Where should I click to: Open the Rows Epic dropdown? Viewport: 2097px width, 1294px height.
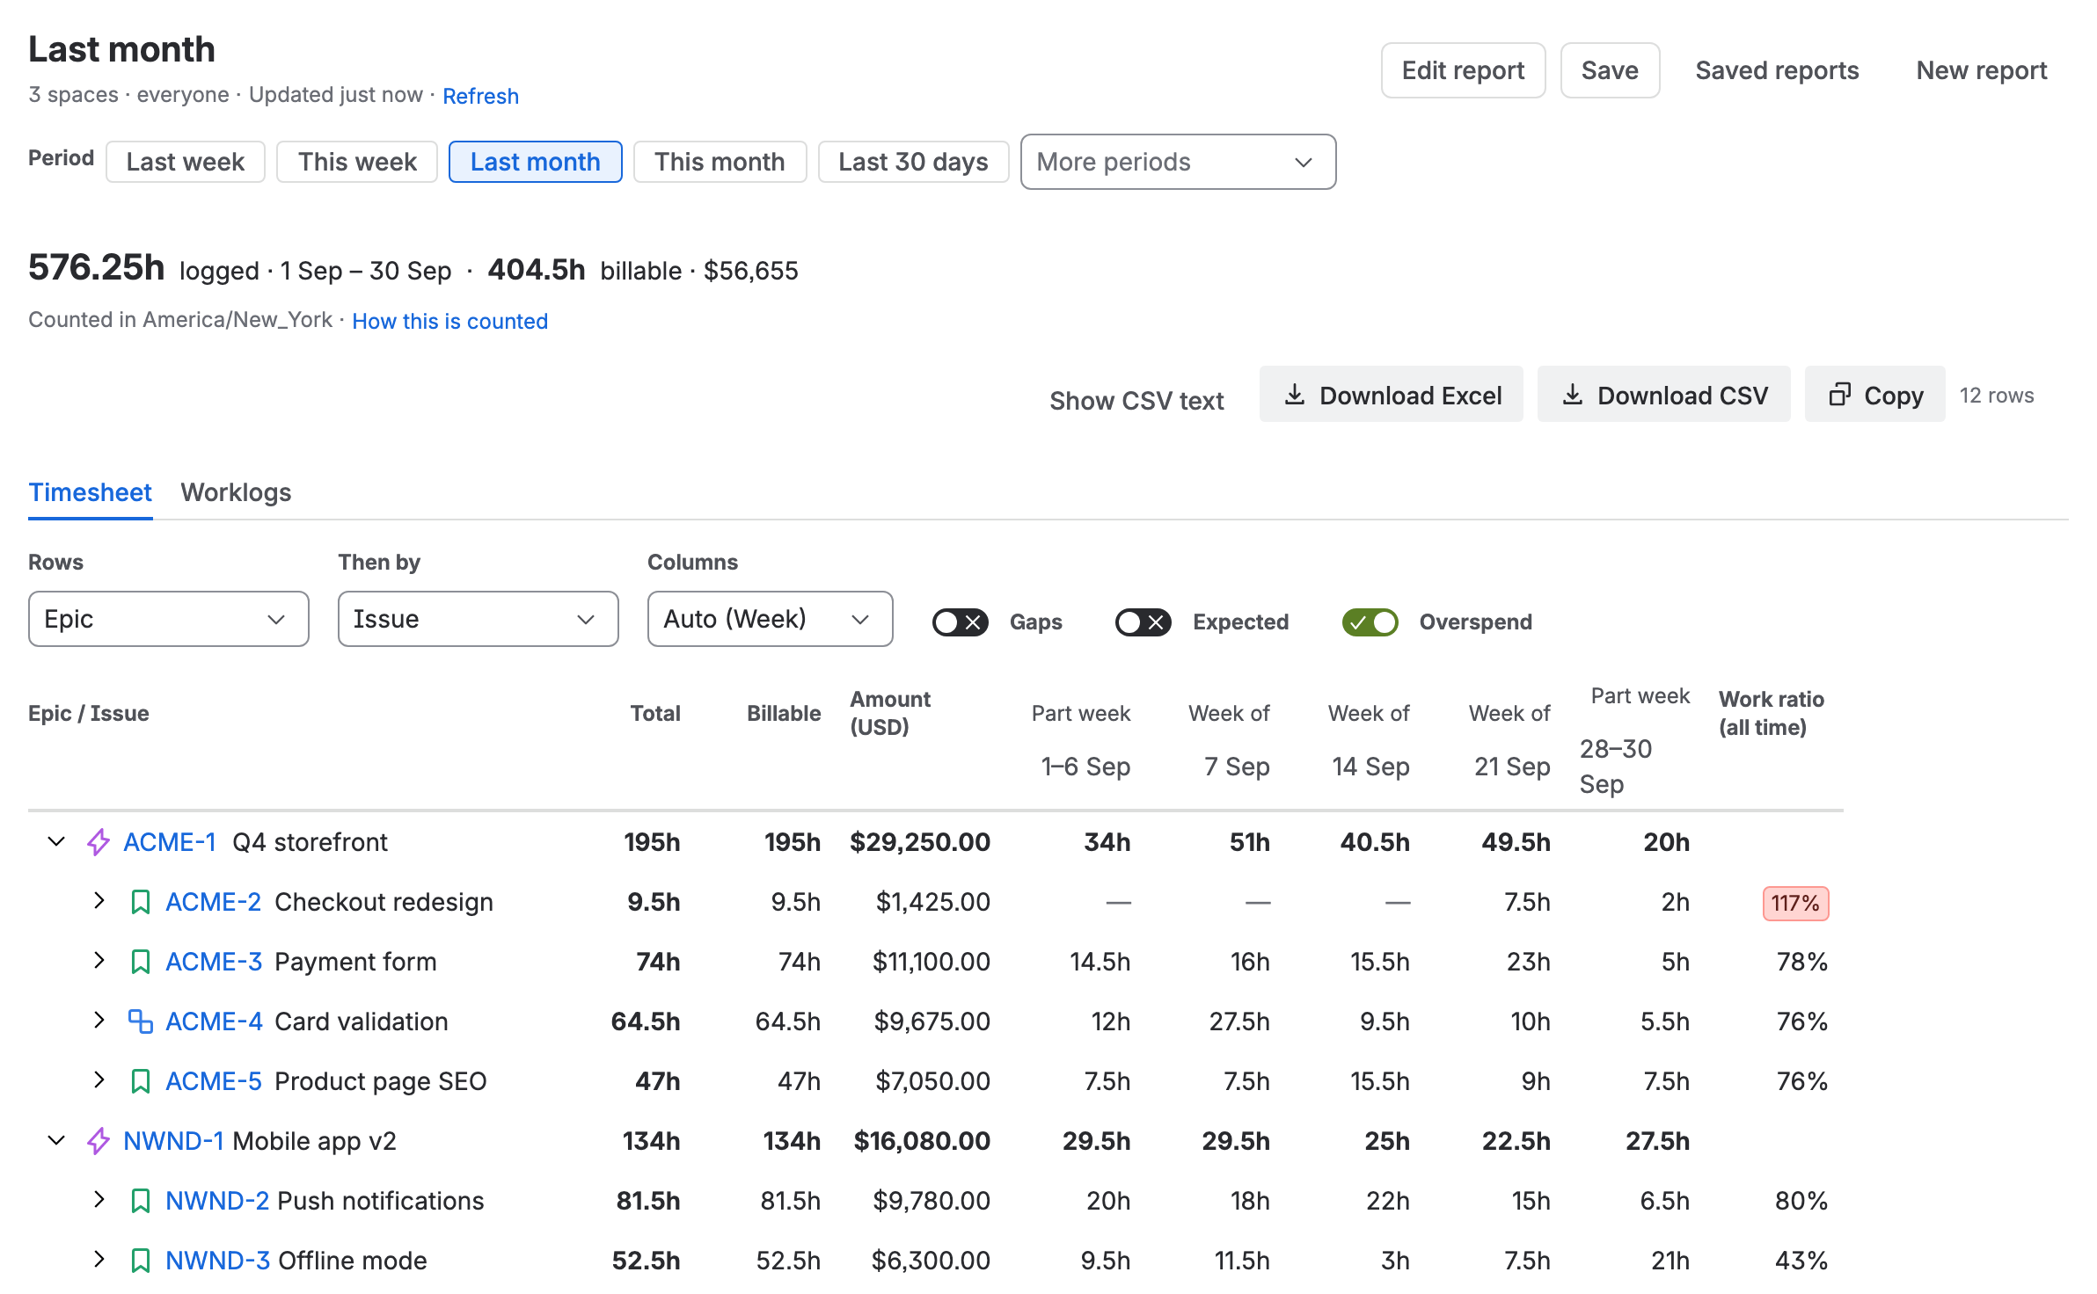tap(169, 619)
